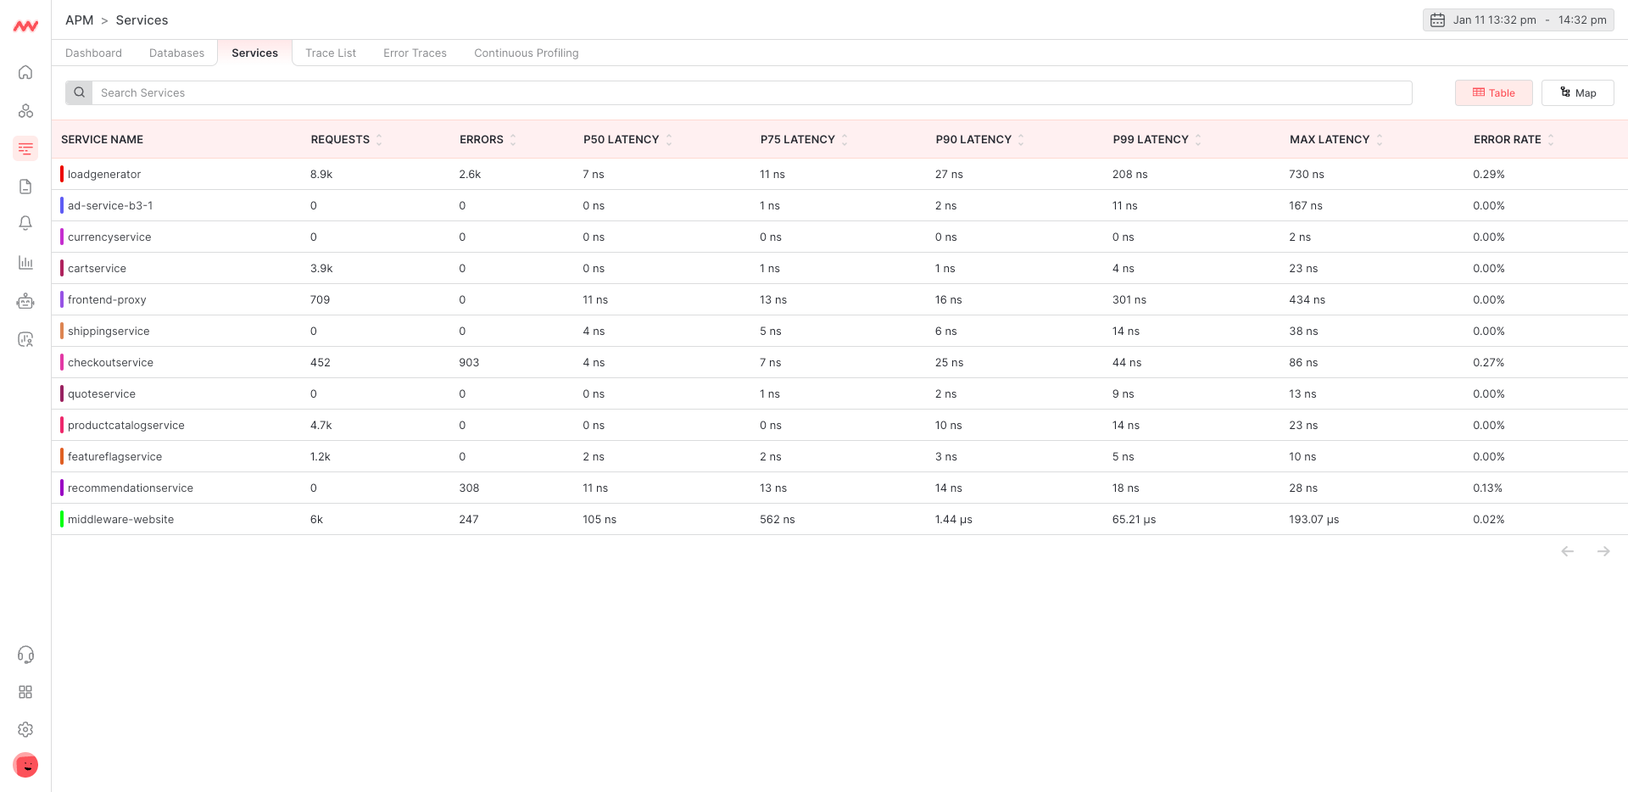Open support with the headset icon
Image resolution: width=1628 pixels, height=792 pixels.
(x=25, y=654)
